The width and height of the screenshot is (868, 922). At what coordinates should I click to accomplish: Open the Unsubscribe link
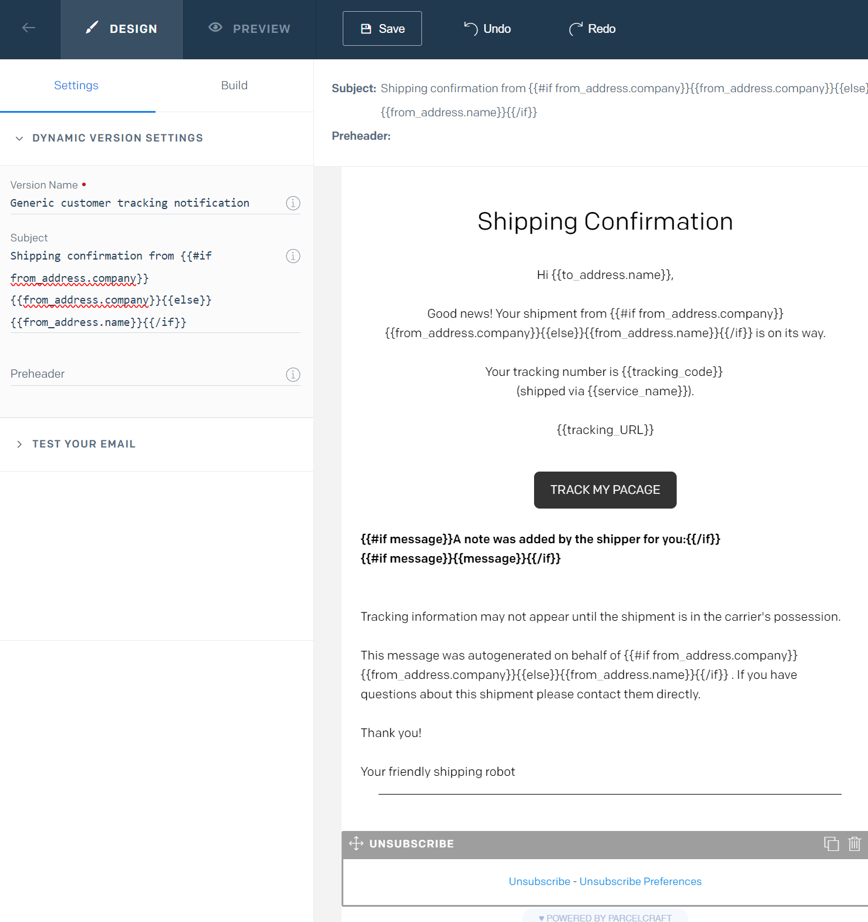(539, 881)
